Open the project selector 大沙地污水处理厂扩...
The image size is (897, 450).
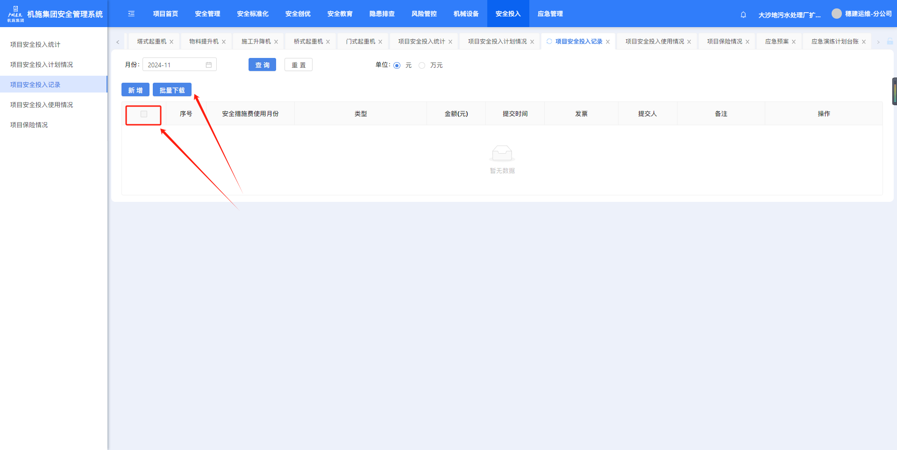789,15
